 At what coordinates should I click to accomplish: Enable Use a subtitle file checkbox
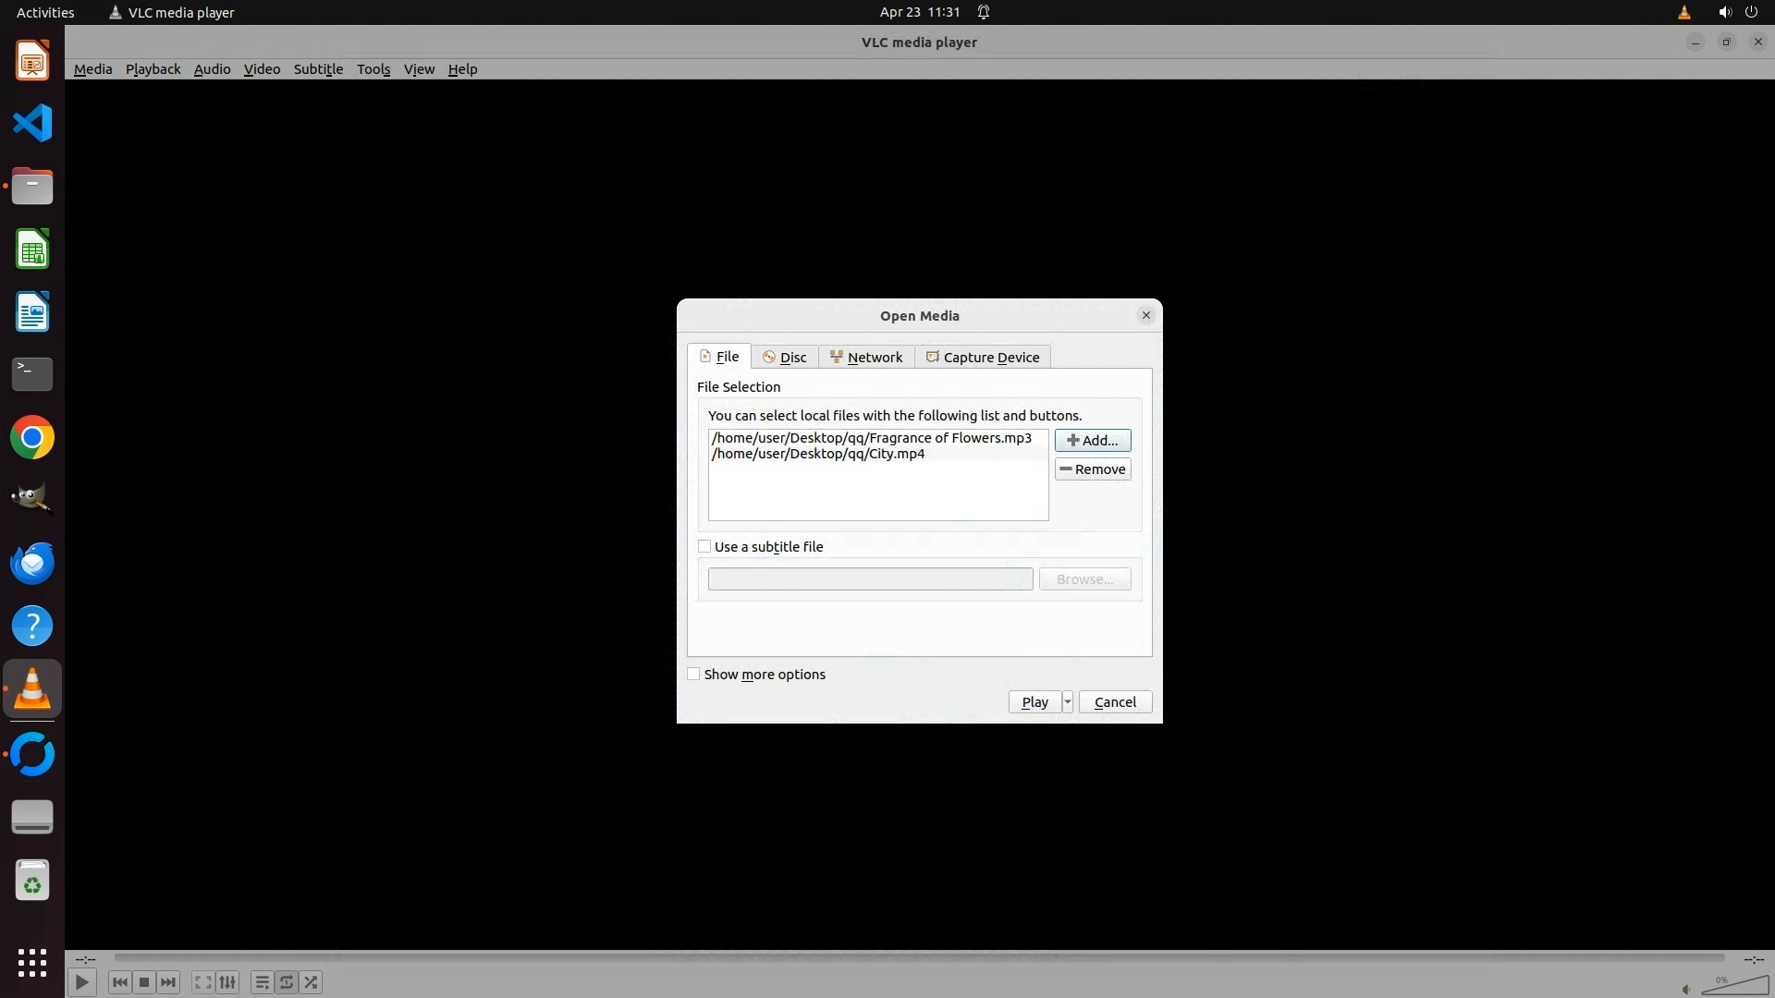point(704,547)
